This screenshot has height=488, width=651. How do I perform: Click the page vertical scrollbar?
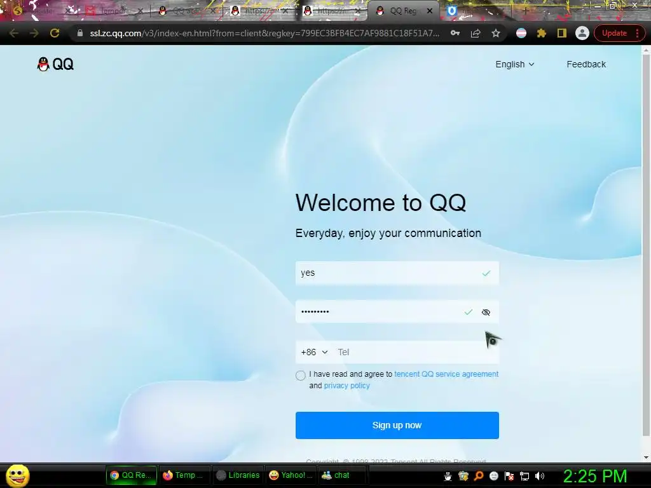coord(646,245)
